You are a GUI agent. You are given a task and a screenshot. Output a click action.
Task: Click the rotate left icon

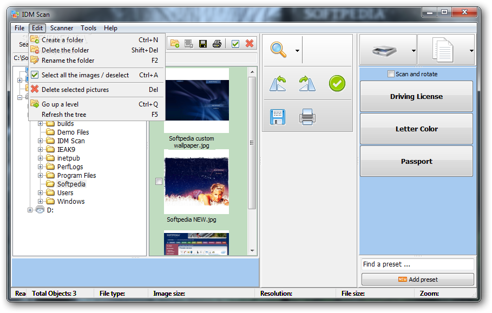[278, 84]
